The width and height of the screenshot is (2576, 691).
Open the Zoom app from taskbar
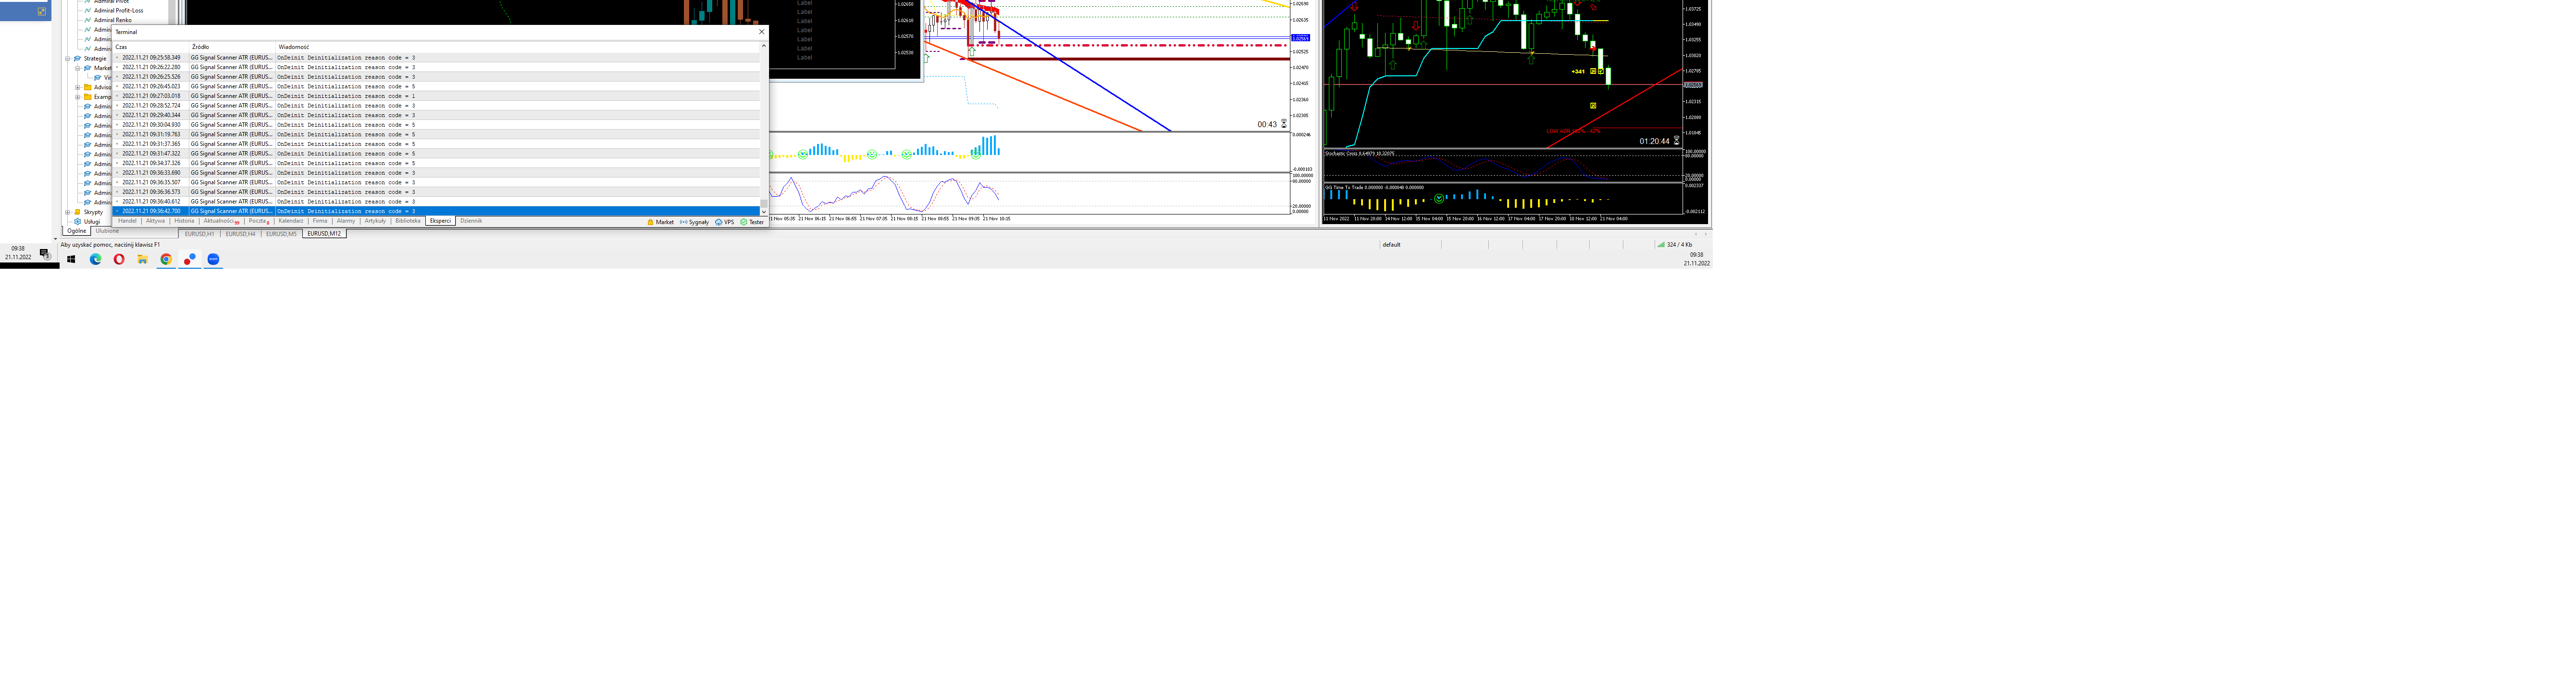213,260
